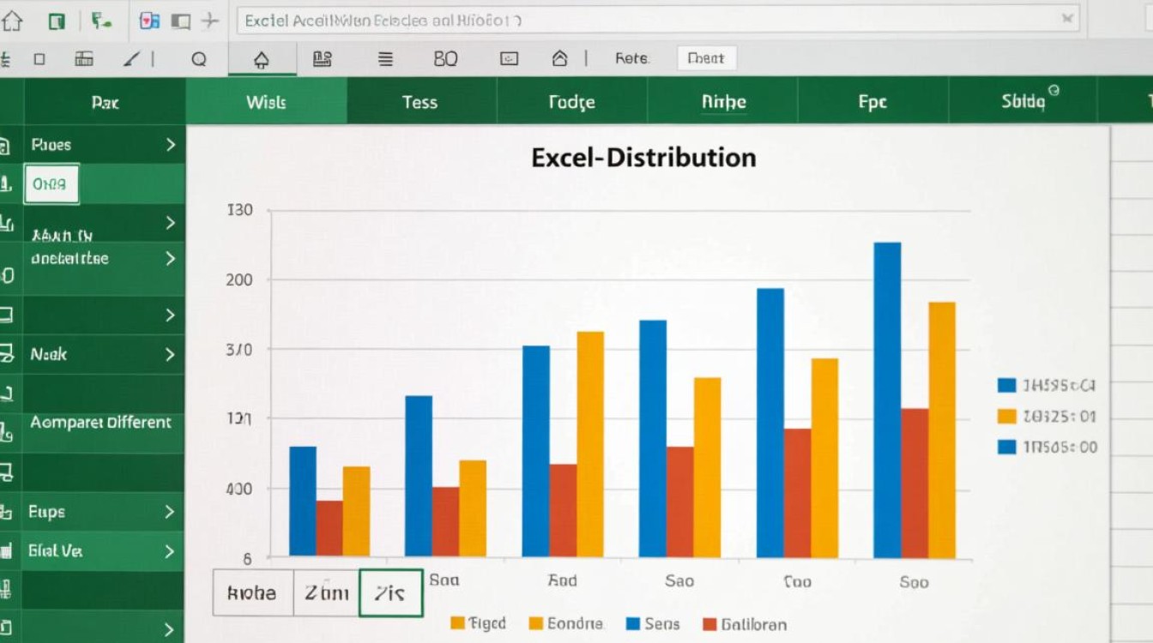Click the magnifier search icon in toolbar
Screen dimensions: 1153x643
199,59
